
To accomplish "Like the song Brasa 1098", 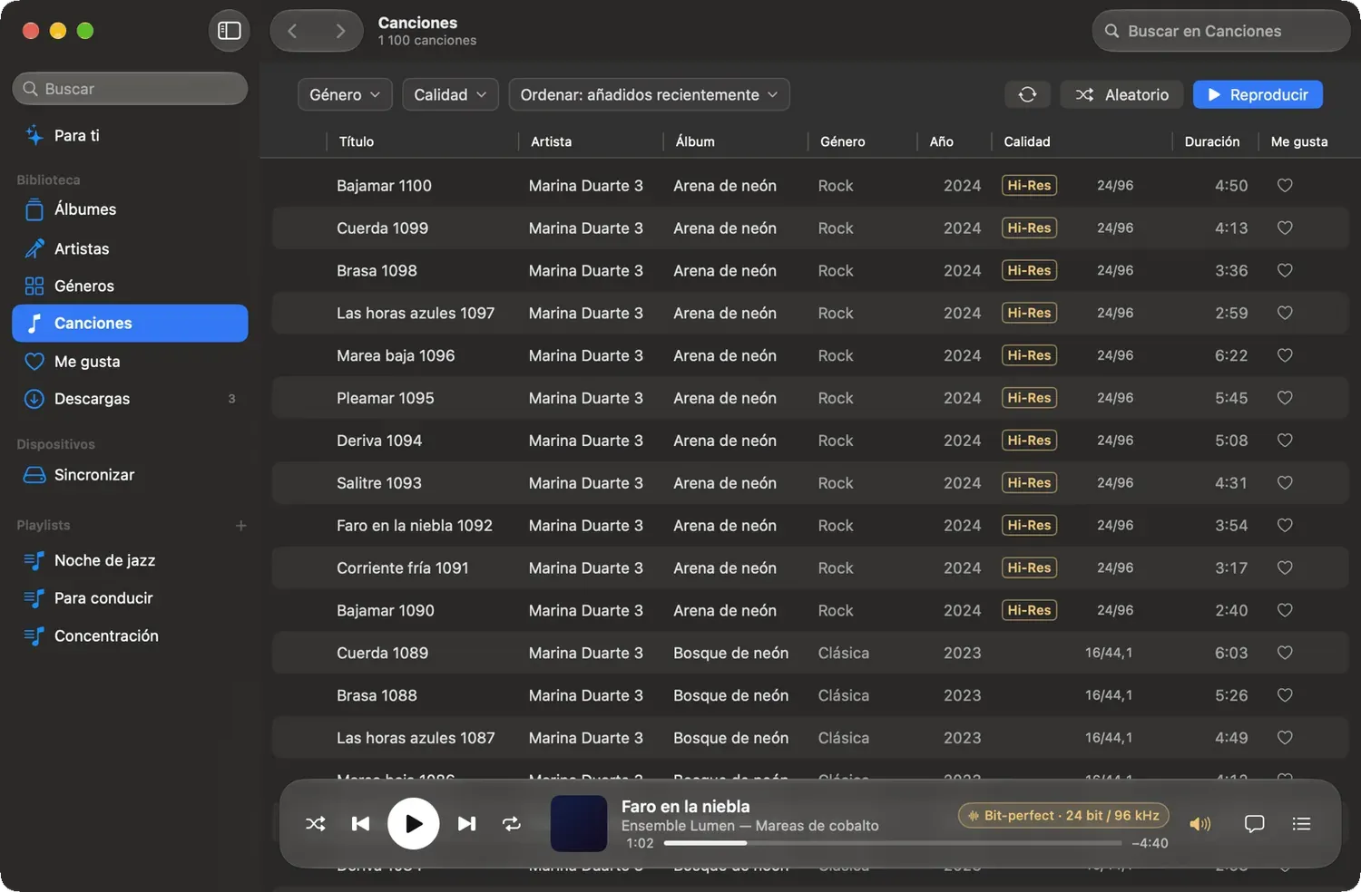I will [1285, 270].
